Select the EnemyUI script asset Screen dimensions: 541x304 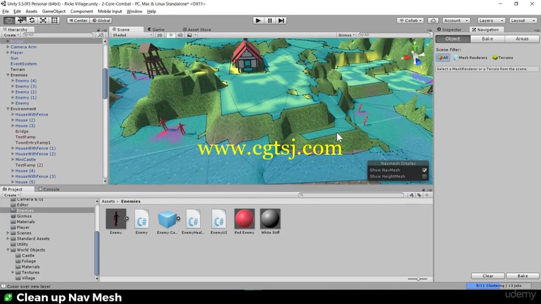218,218
